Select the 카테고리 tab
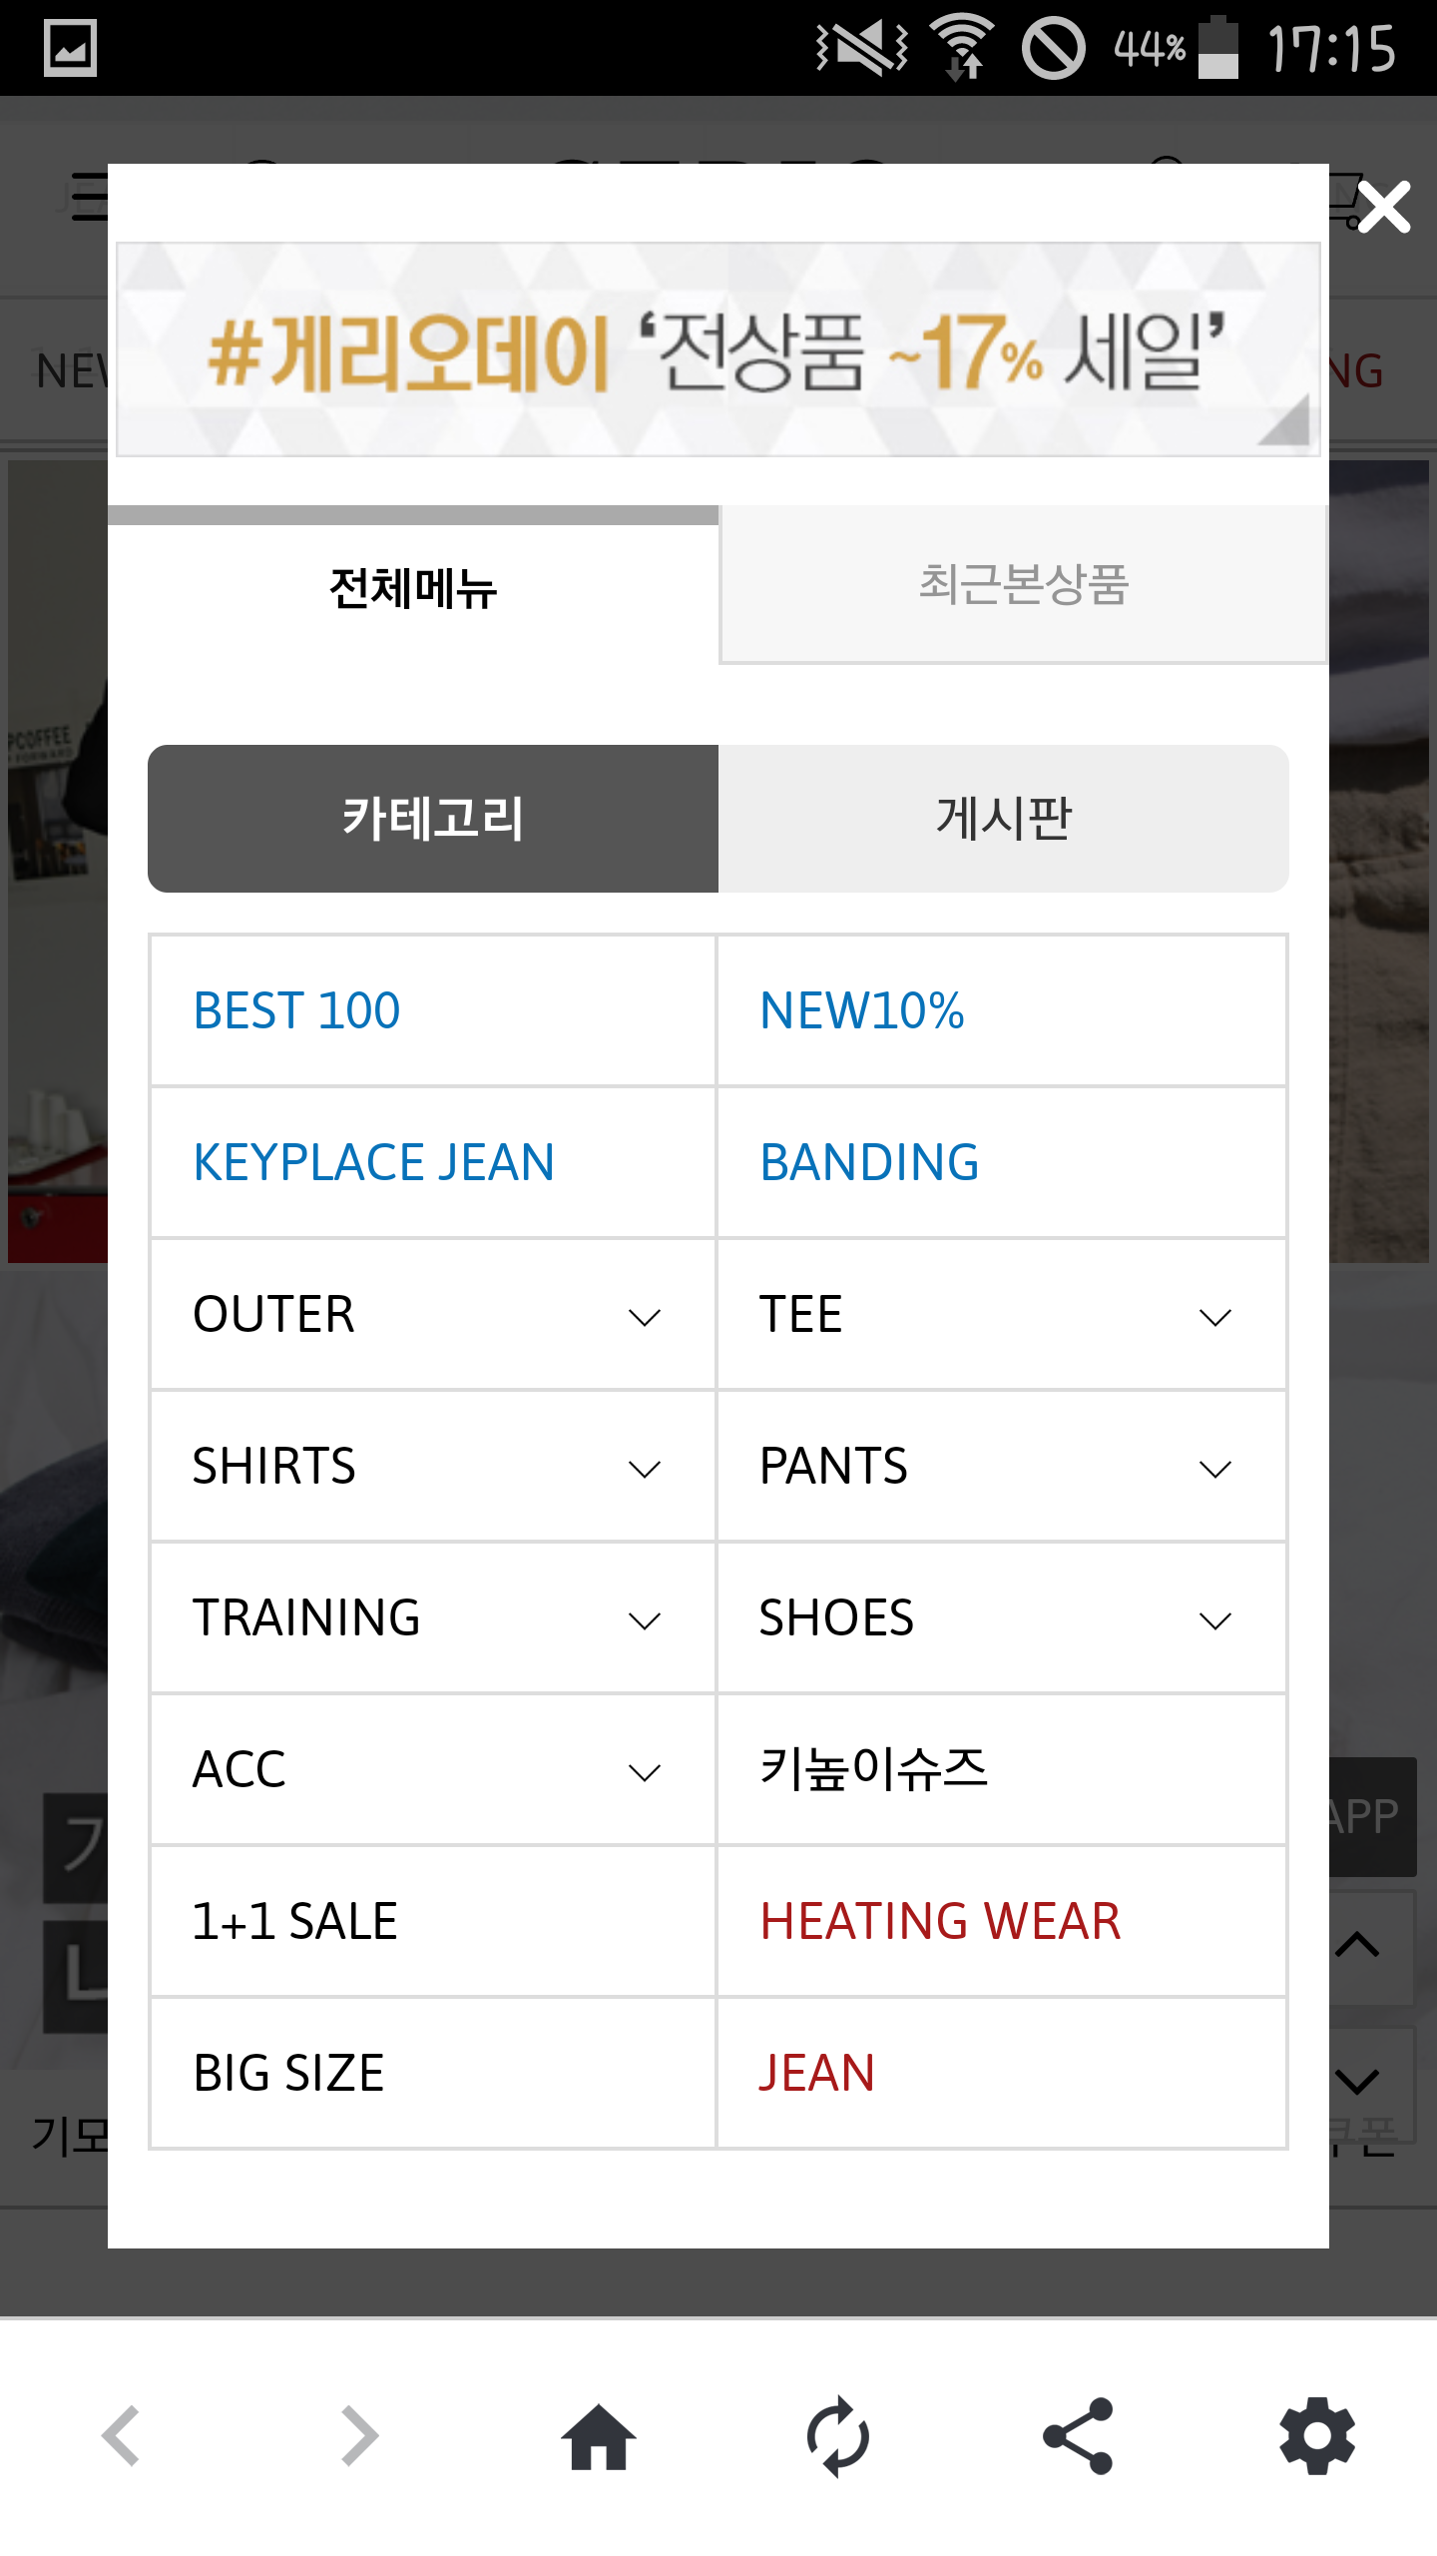This screenshot has height=2556, width=1437. click(433, 819)
